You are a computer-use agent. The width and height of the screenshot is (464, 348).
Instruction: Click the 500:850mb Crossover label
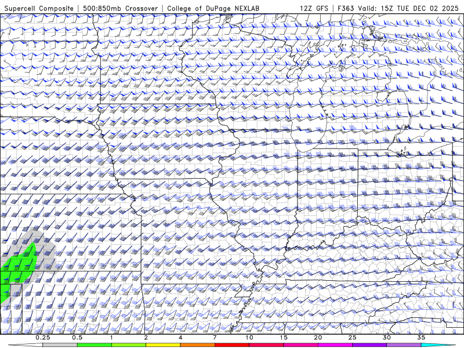[x=121, y=8]
